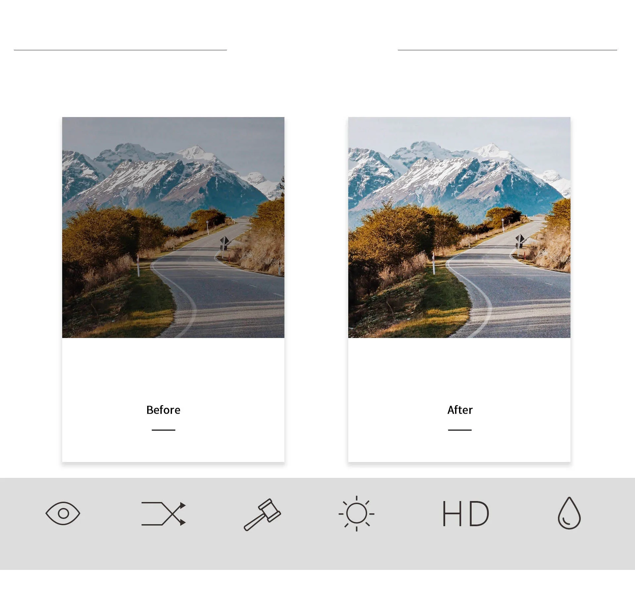Click the After label text
The height and width of the screenshot is (591, 635).
pos(460,410)
